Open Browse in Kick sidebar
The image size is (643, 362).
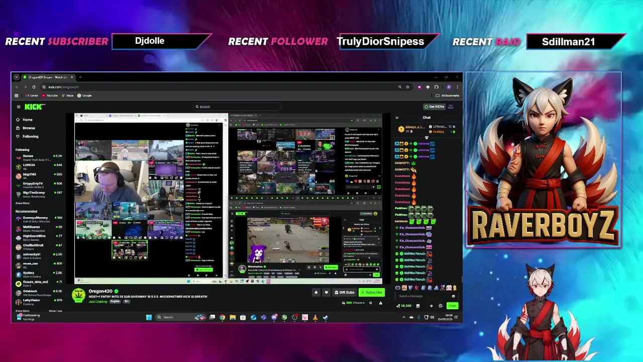click(x=25, y=128)
